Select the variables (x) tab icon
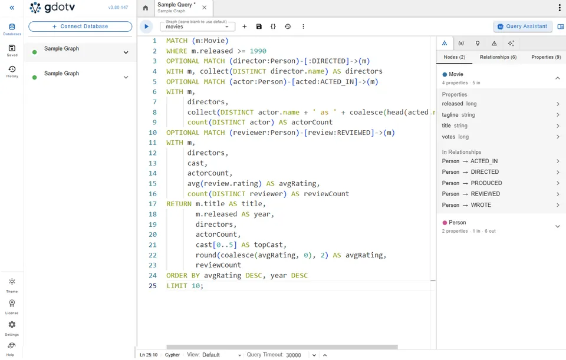The height and width of the screenshot is (360, 566). point(461,43)
